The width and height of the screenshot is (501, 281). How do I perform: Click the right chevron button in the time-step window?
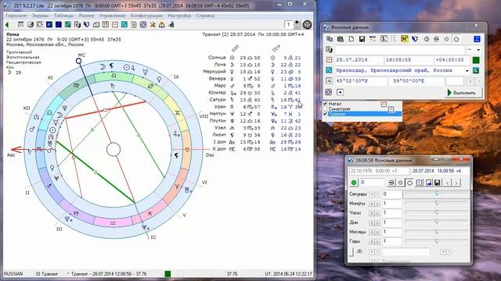456,183
